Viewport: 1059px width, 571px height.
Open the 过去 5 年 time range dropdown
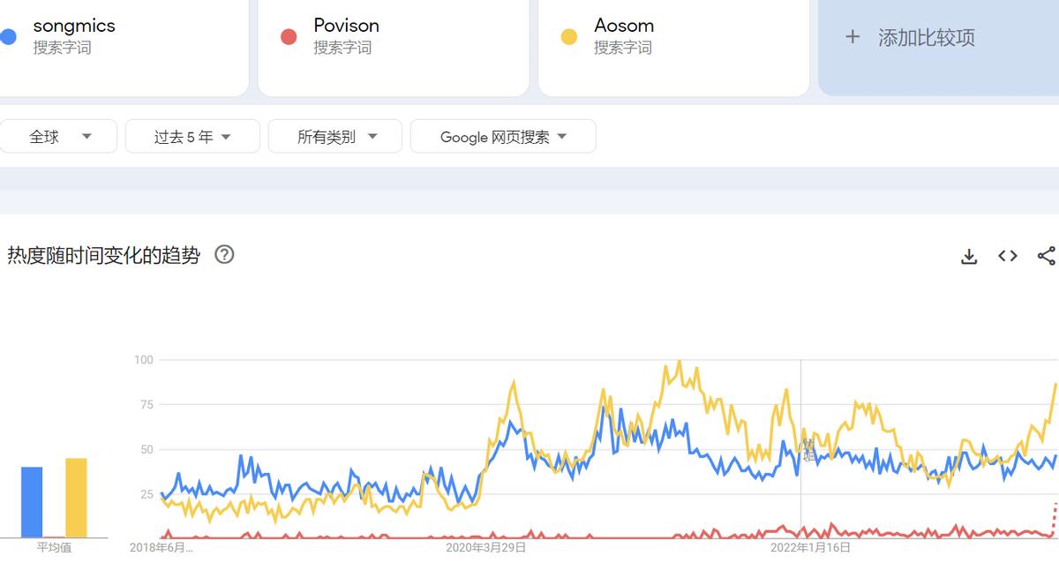click(192, 137)
